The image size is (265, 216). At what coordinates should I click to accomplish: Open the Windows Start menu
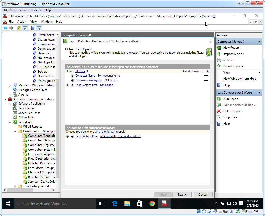click(8, 204)
